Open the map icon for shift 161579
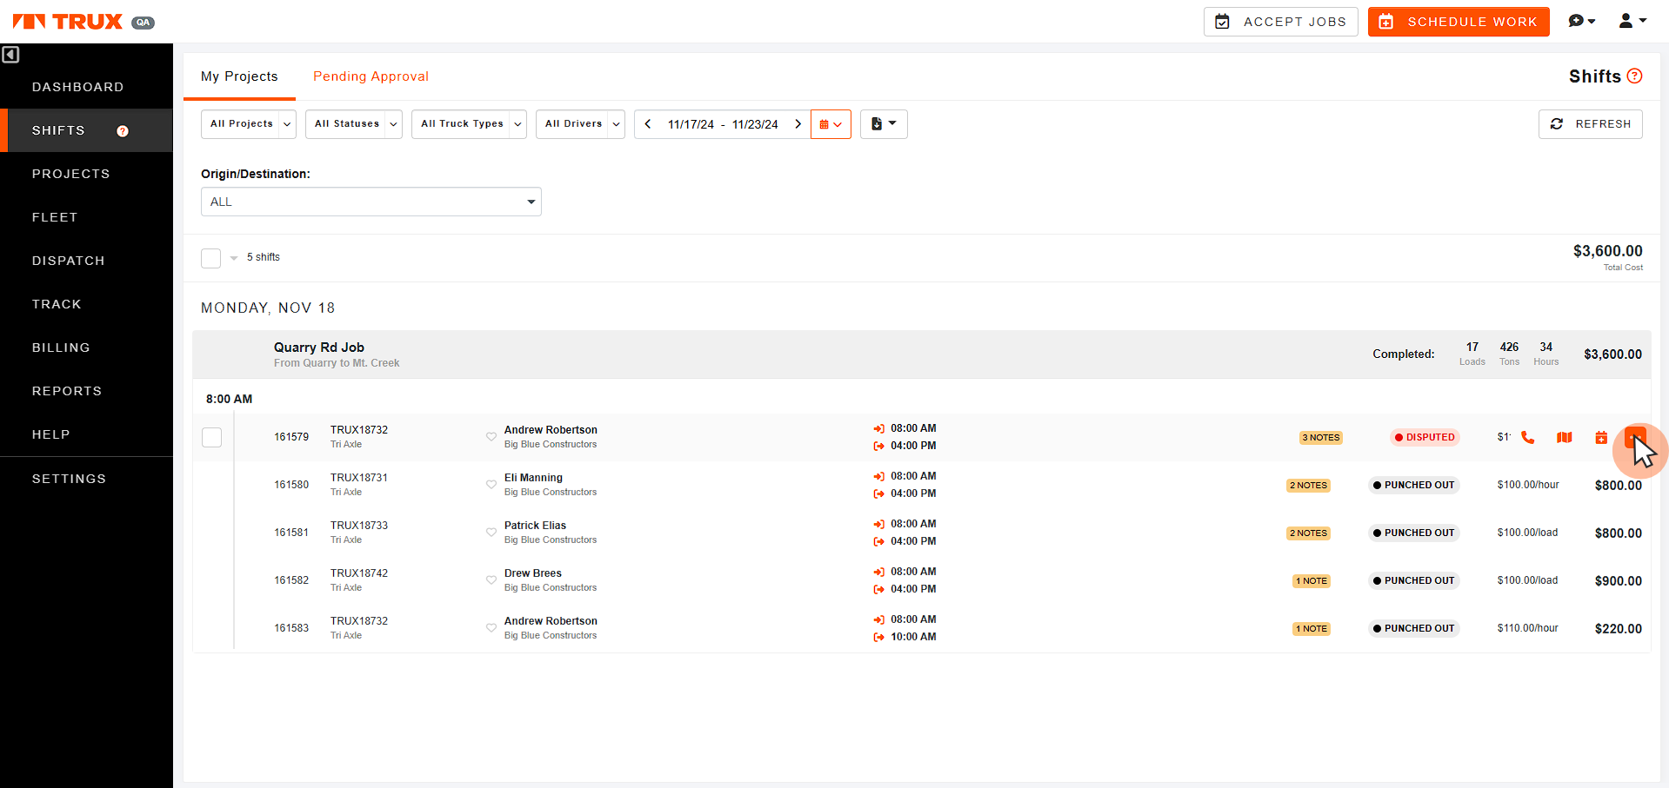The image size is (1669, 788). click(x=1565, y=437)
